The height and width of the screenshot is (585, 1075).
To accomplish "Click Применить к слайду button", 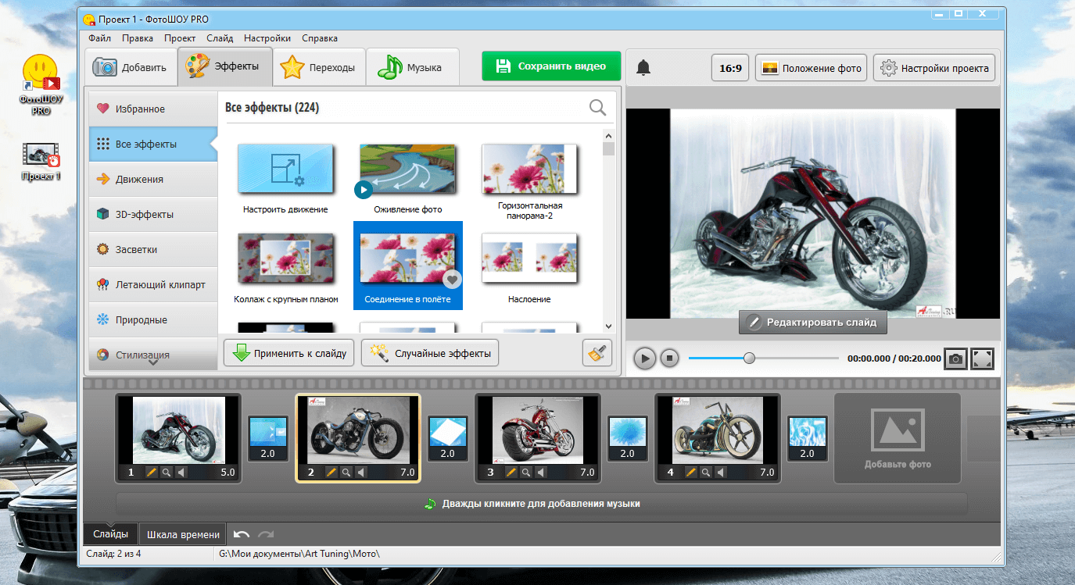I will click(289, 353).
